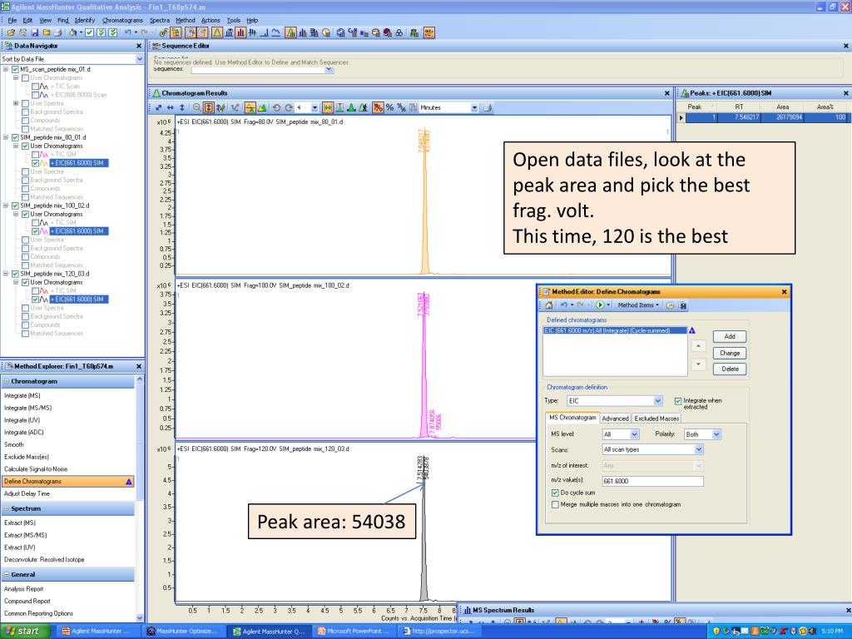This screenshot has width=852, height=639.
Task: Open the File menu
Action: (12, 20)
